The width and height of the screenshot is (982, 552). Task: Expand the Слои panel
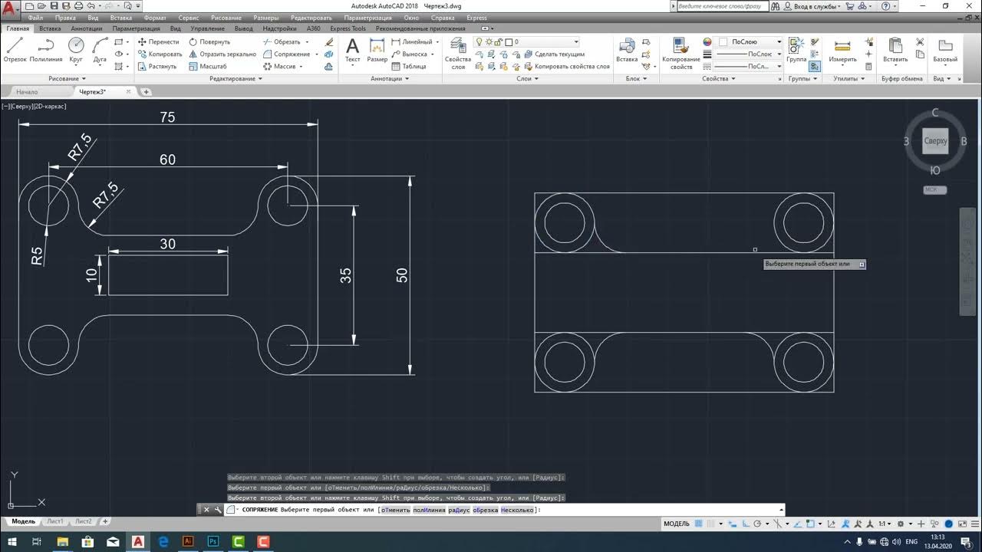[x=527, y=78]
